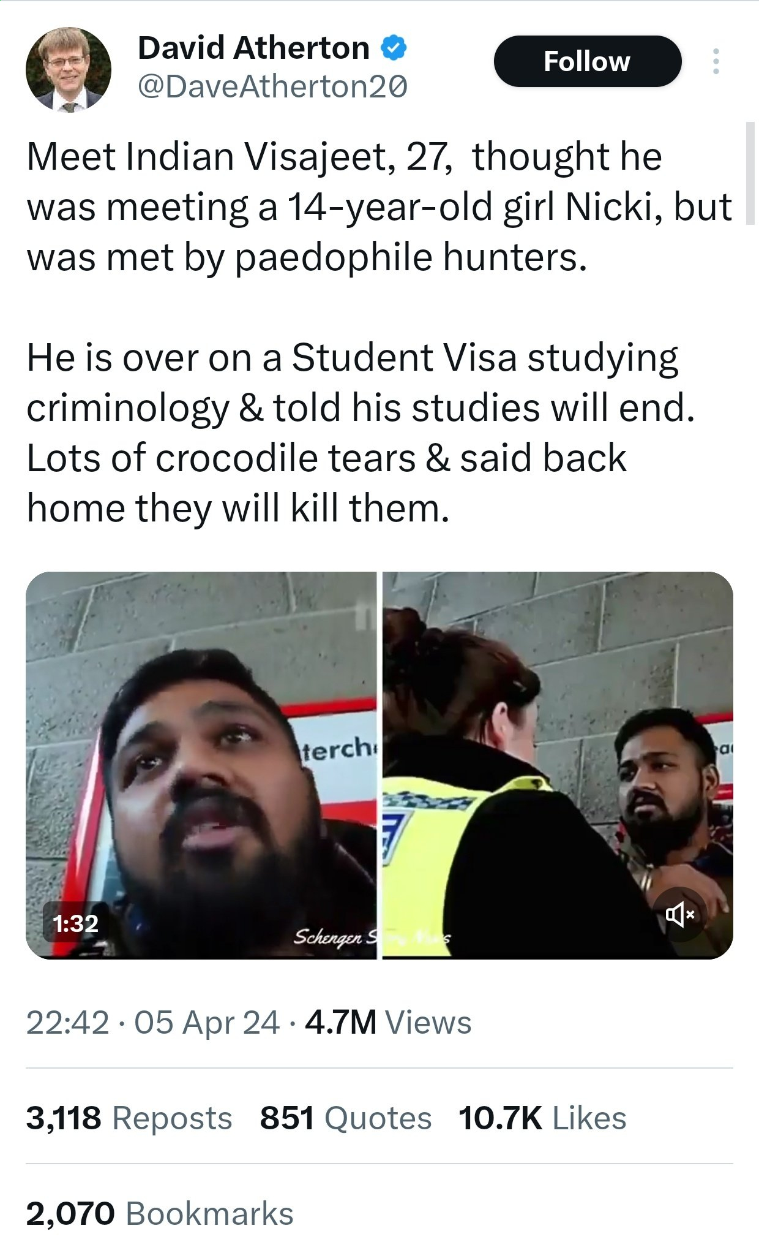759x1250 pixels.
Task: Click the 2,070 Bookmarks count
Action: [x=160, y=1213]
